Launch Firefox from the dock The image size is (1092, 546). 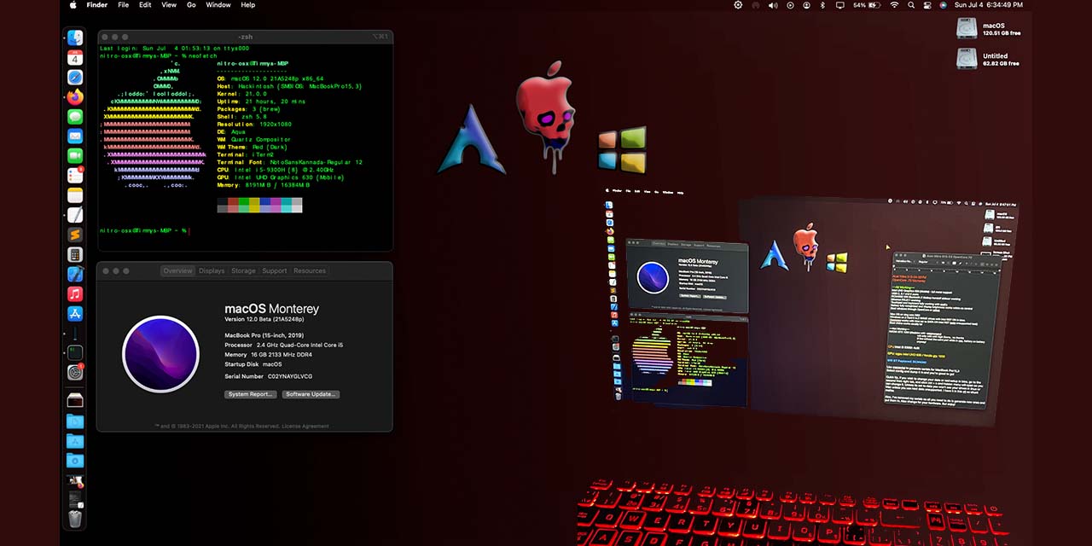(x=75, y=97)
